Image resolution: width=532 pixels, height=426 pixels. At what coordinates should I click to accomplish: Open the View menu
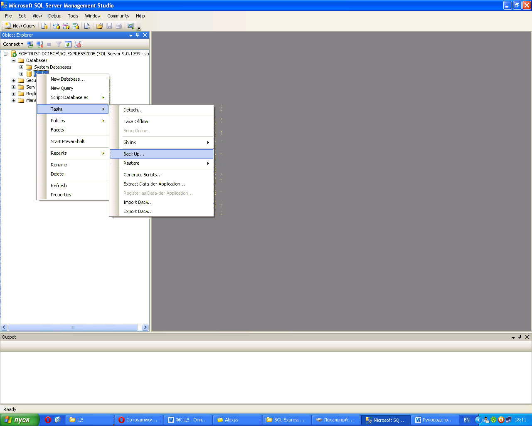37,16
